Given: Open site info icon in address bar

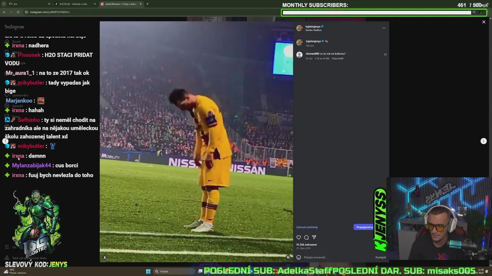Looking at the screenshot, I should click(x=27, y=12).
